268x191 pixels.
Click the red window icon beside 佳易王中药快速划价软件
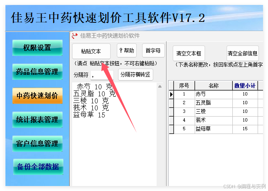(75, 36)
